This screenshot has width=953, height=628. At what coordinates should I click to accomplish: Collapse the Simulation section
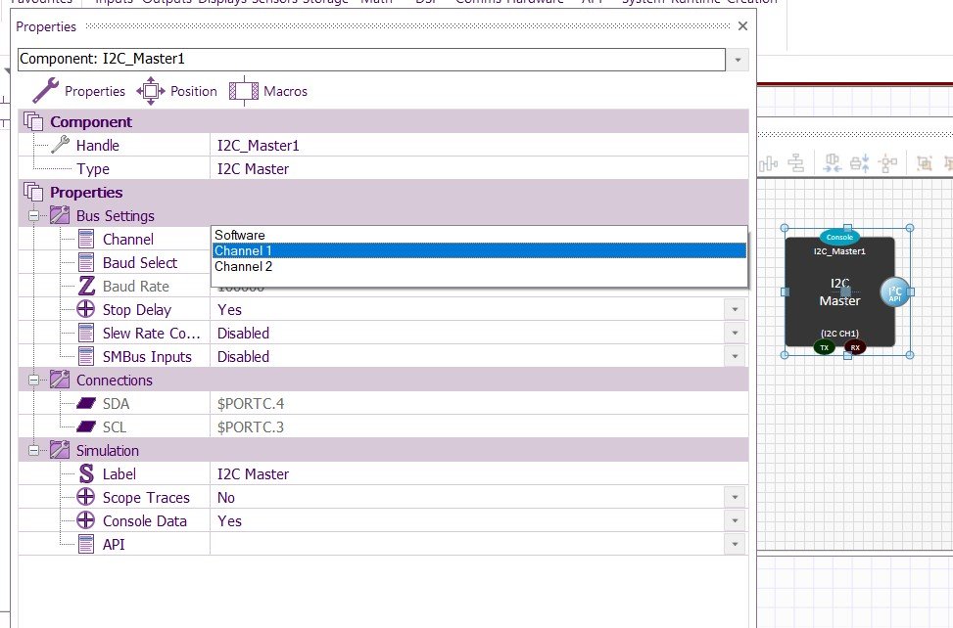coord(35,450)
